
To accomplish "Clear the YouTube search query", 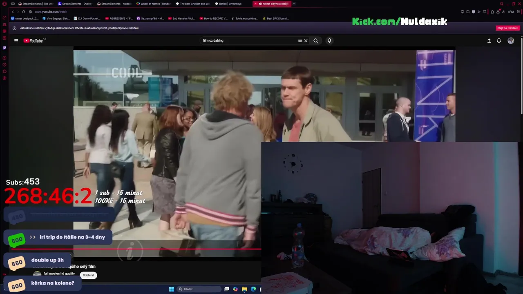I will [x=306, y=40].
